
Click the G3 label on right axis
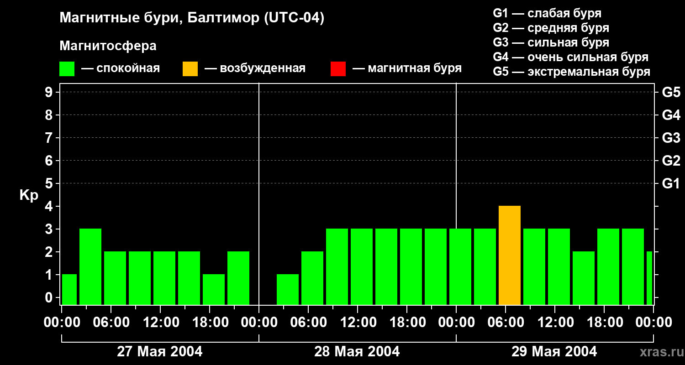click(x=671, y=138)
